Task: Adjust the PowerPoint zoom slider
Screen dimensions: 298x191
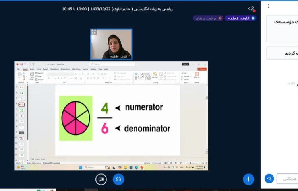Action: (191, 163)
